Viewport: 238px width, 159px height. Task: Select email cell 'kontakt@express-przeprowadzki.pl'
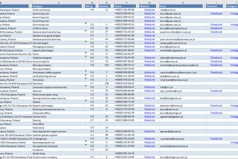(183, 65)
